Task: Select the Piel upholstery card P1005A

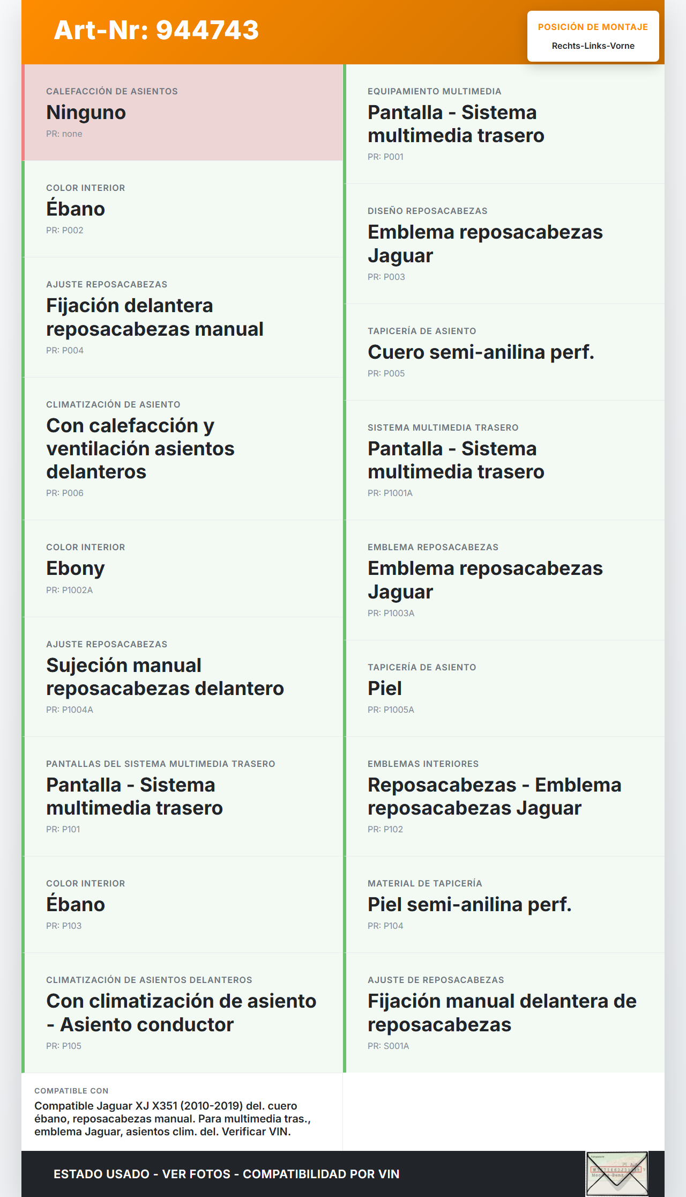Action: (504, 689)
